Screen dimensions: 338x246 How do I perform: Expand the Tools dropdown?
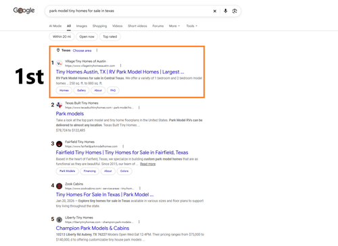coord(191,26)
